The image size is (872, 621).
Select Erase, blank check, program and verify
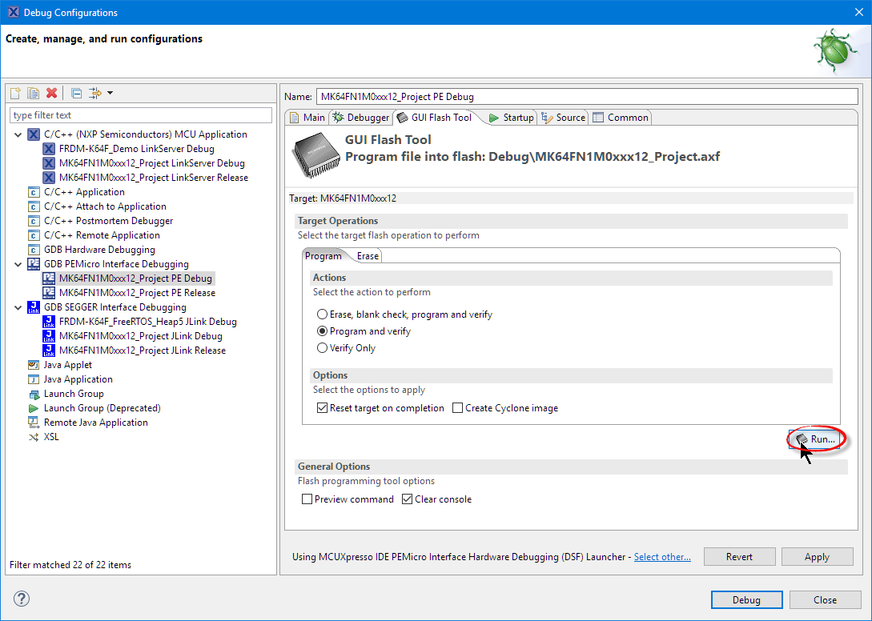point(323,315)
